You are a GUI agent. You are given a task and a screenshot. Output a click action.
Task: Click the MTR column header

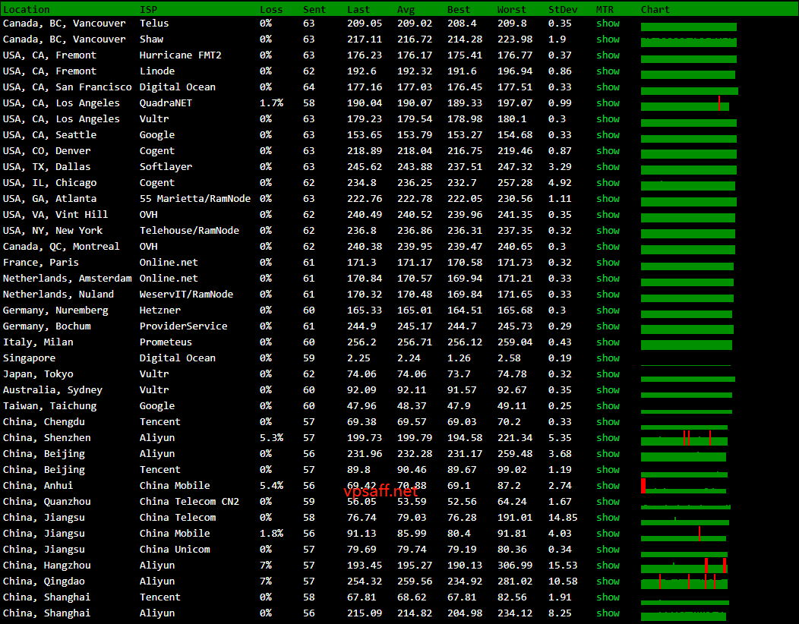coord(605,9)
